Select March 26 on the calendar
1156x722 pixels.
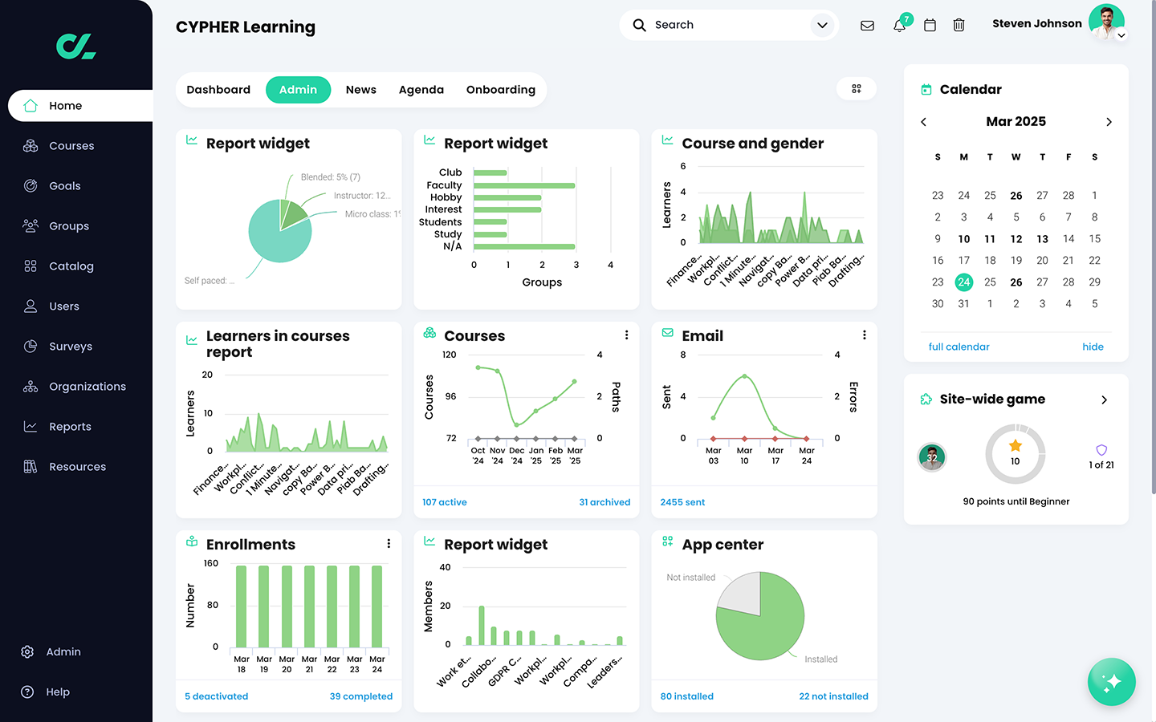pos(1016,282)
